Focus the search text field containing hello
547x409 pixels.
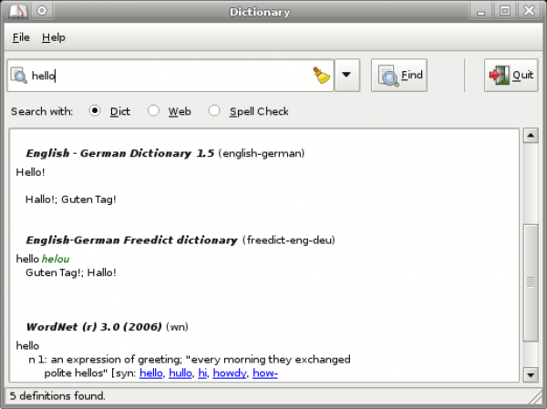tap(170, 76)
